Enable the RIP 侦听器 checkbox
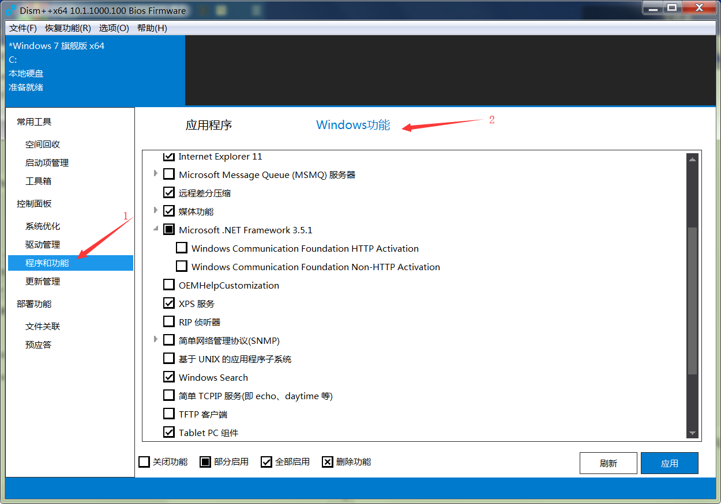Image resolution: width=721 pixels, height=504 pixels. pyautogui.click(x=169, y=322)
